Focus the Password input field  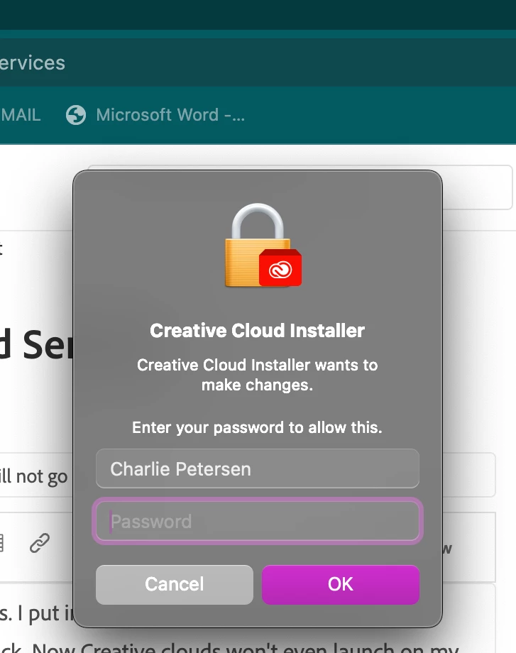(x=258, y=521)
